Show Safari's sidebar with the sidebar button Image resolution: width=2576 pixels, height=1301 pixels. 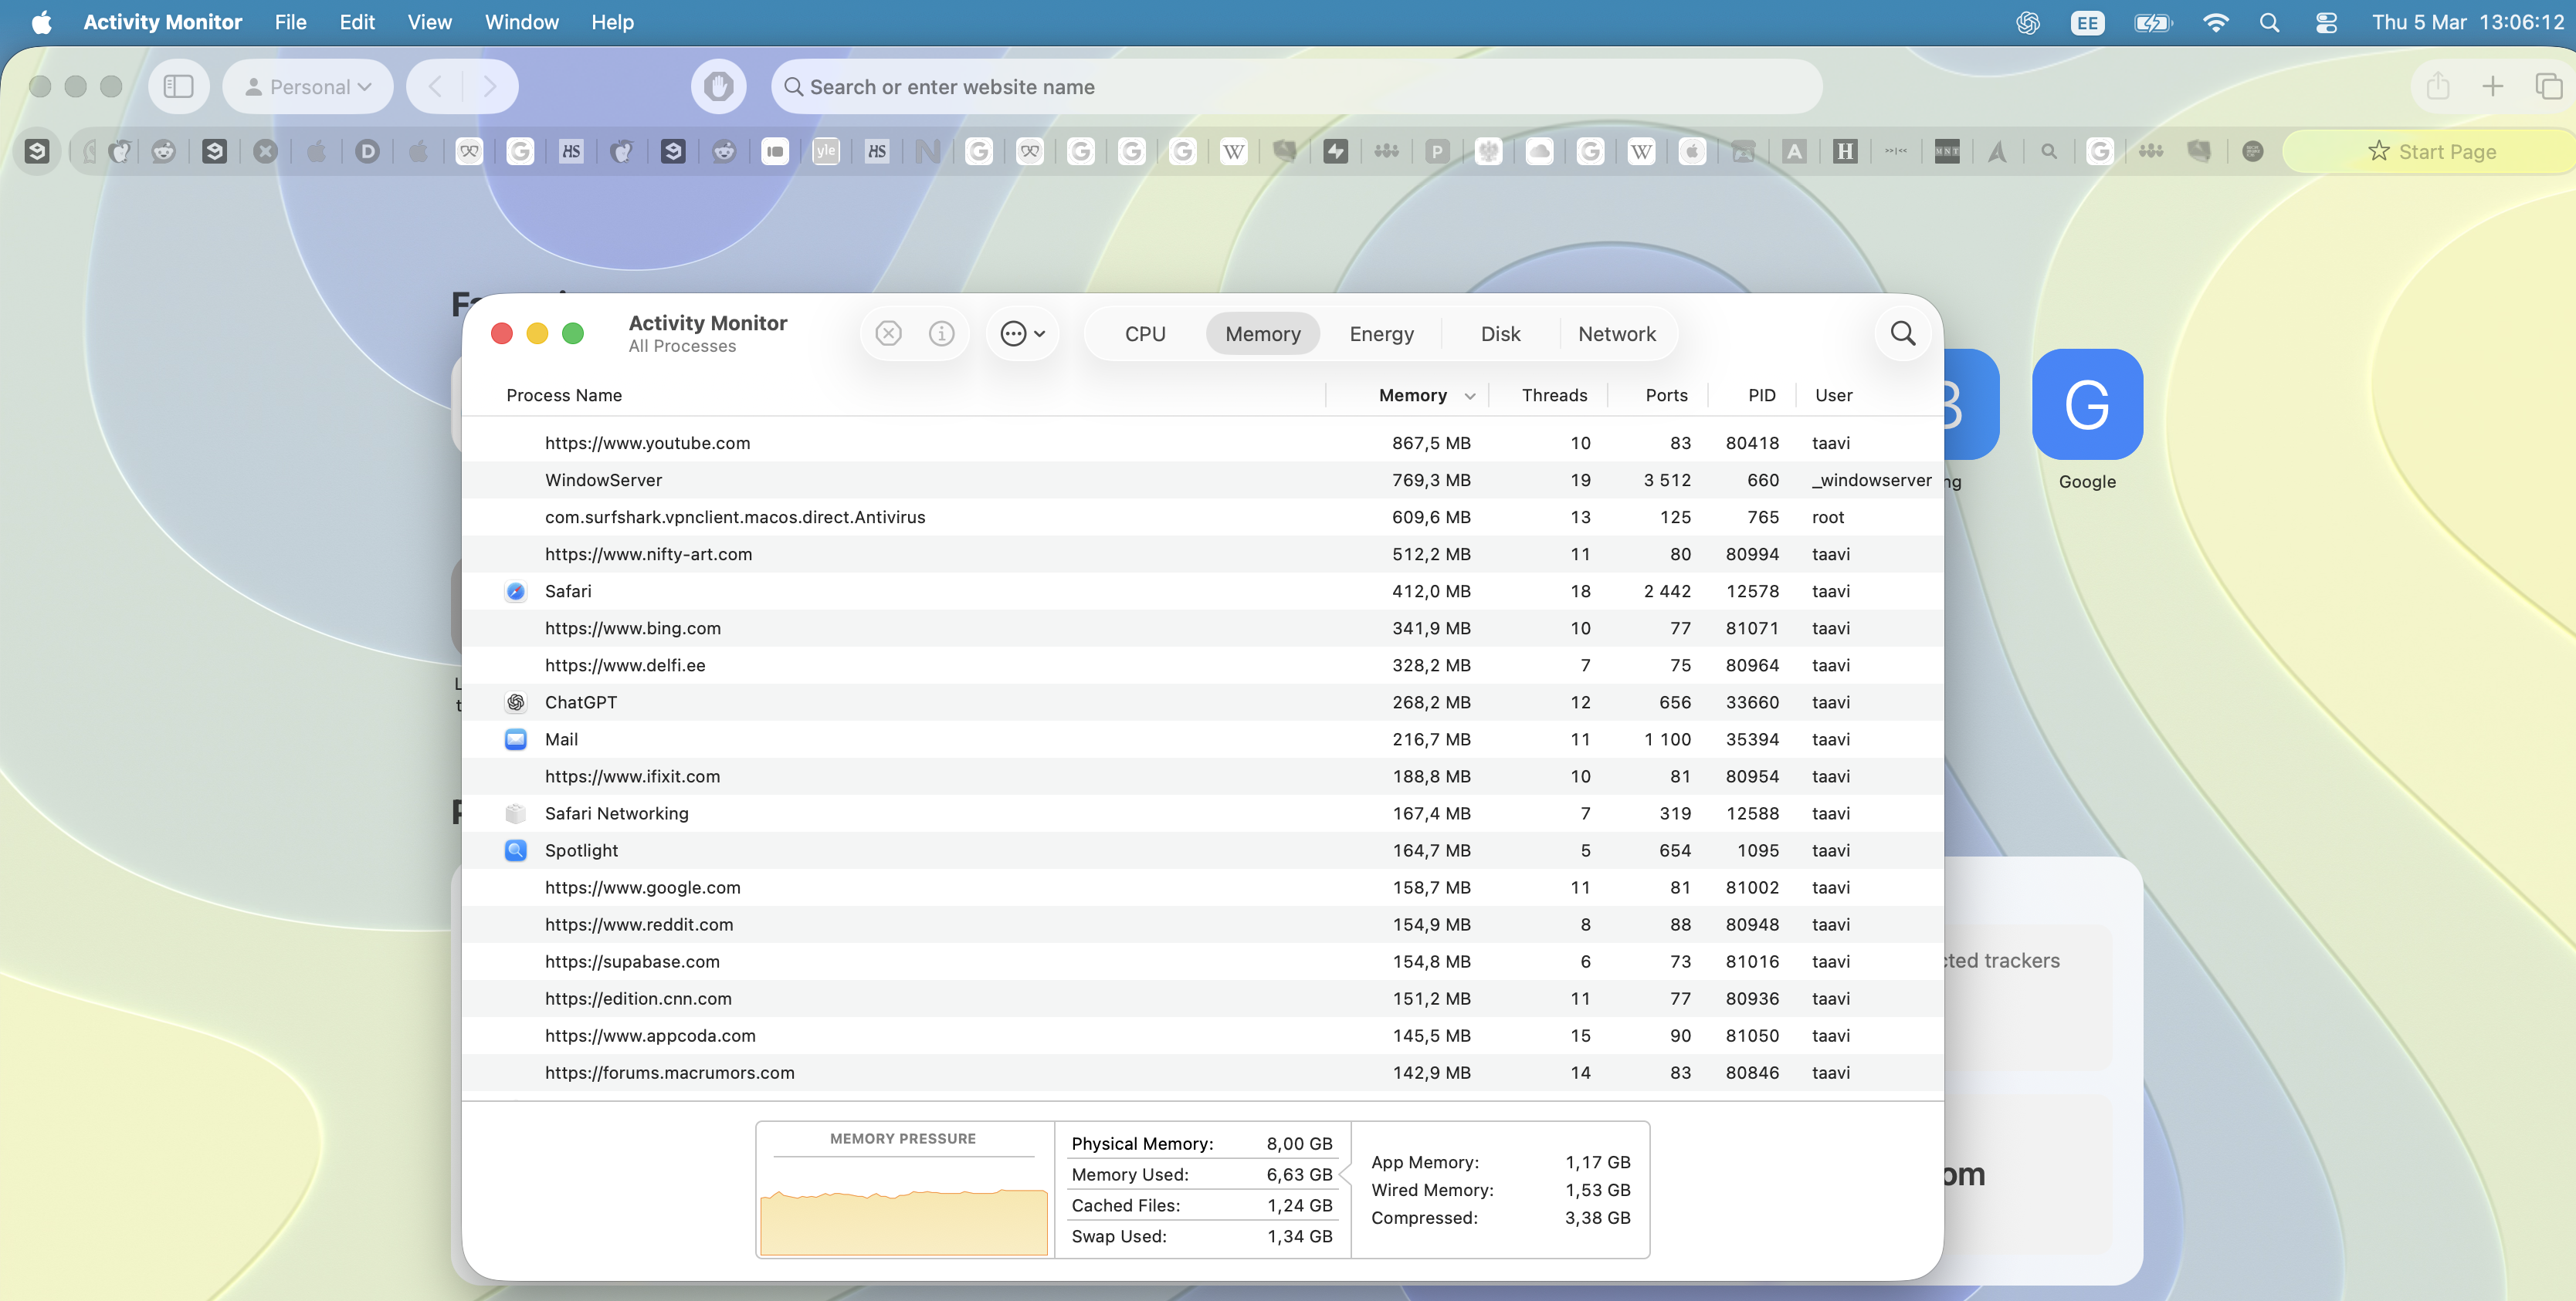point(179,87)
